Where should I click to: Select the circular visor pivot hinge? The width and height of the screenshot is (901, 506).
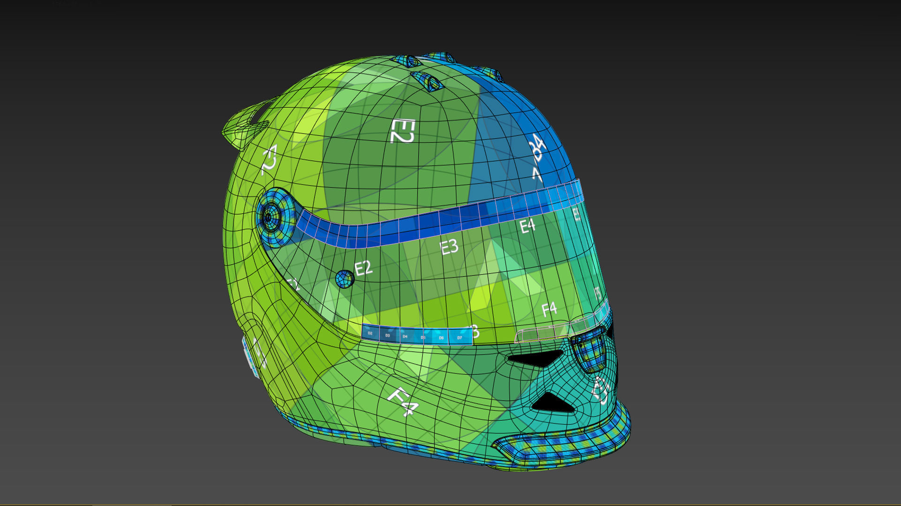point(269,217)
